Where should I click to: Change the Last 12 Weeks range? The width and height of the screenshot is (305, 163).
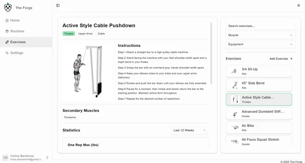point(190,130)
